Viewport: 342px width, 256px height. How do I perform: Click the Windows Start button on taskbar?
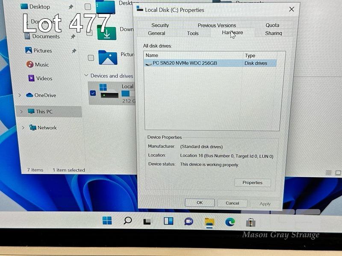107,221
